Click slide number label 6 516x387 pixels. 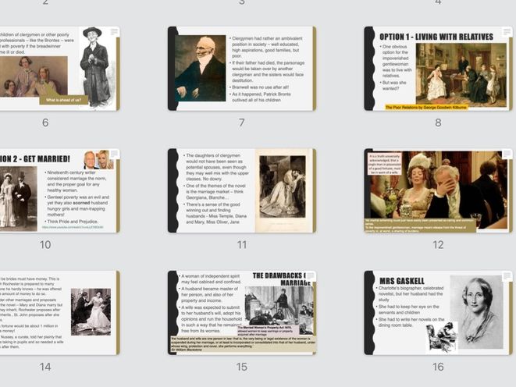pos(45,122)
